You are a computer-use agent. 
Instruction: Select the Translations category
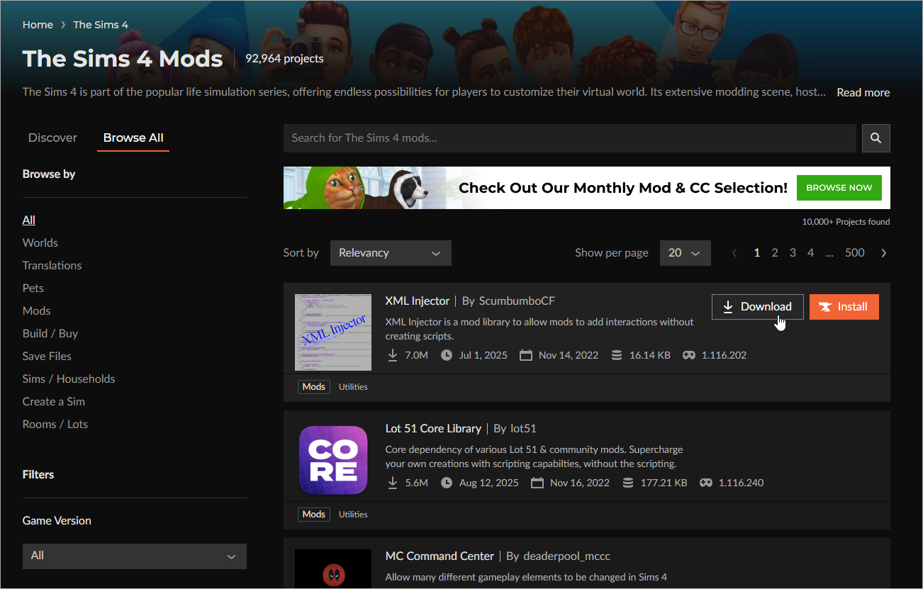52,265
